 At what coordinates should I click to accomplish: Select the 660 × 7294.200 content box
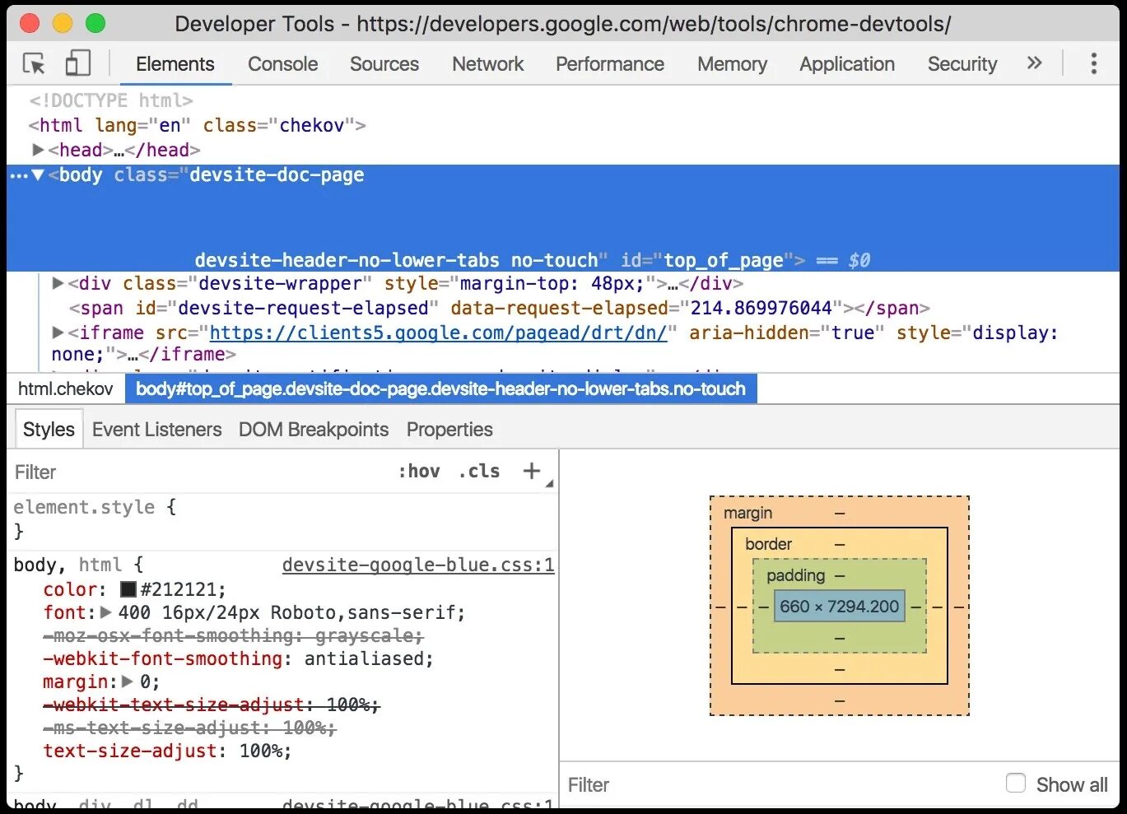pyautogui.click(x=839, y=607)
